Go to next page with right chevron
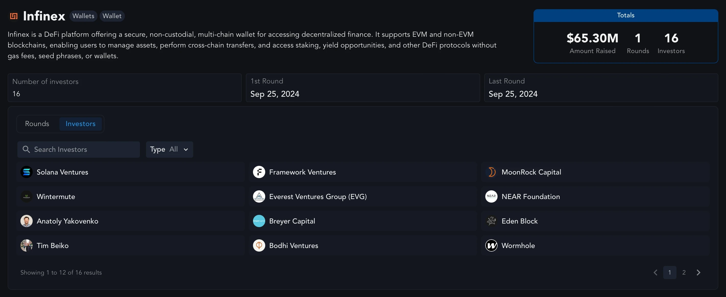The height and width of the screenshot is (297, 726). (698, 273)
